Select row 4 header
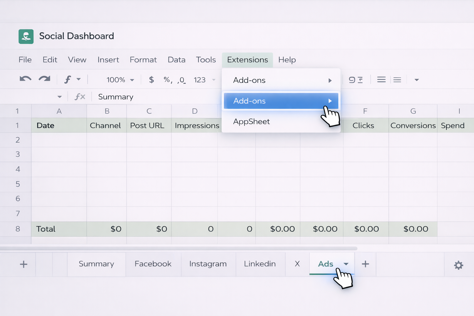Viewport: 474px width, 316px height. (x=18, y=169)
